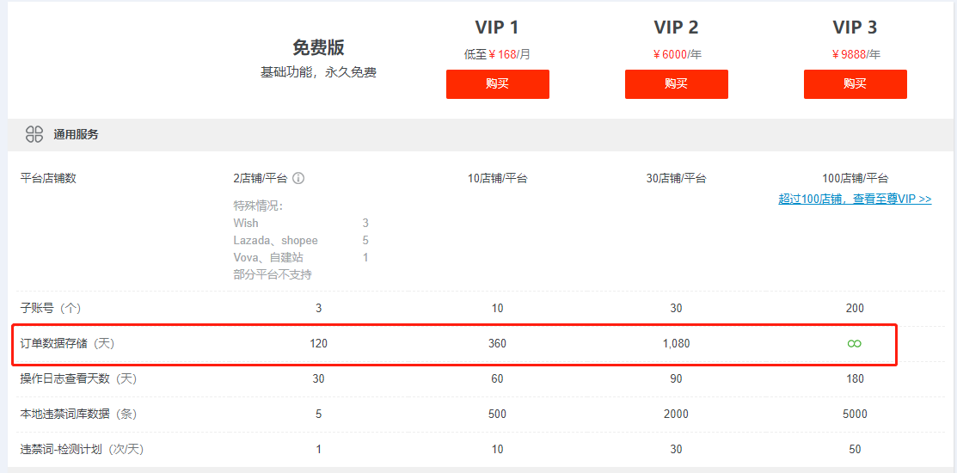
Task: Click the 购买 button under VIP 2
Action: pyautogui.click(x=676, y=84)
